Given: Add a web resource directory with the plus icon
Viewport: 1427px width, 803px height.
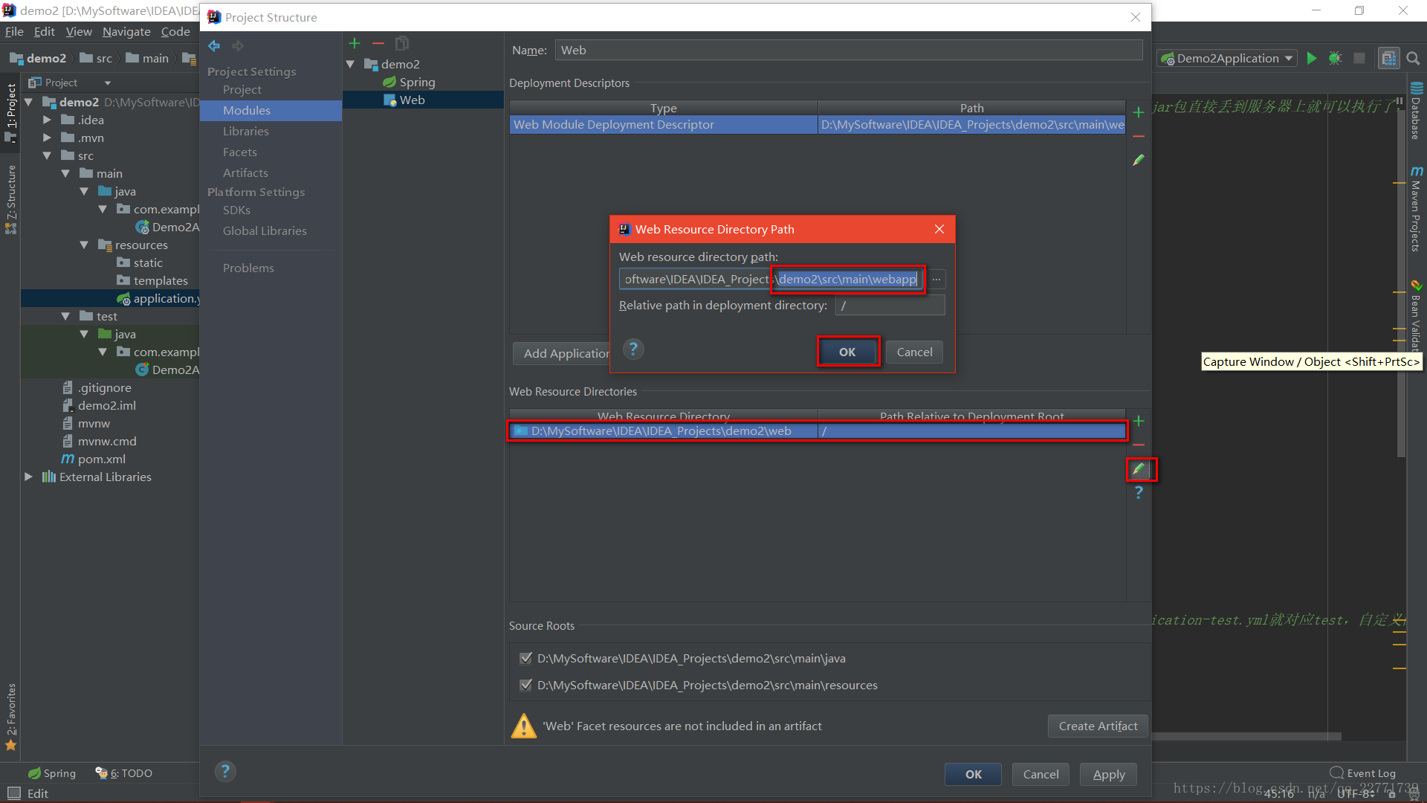Looking at the screenshot, I should (x=1138, y=422).
